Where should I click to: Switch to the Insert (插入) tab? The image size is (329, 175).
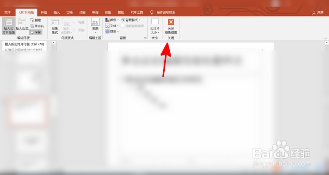click(56, 13)
